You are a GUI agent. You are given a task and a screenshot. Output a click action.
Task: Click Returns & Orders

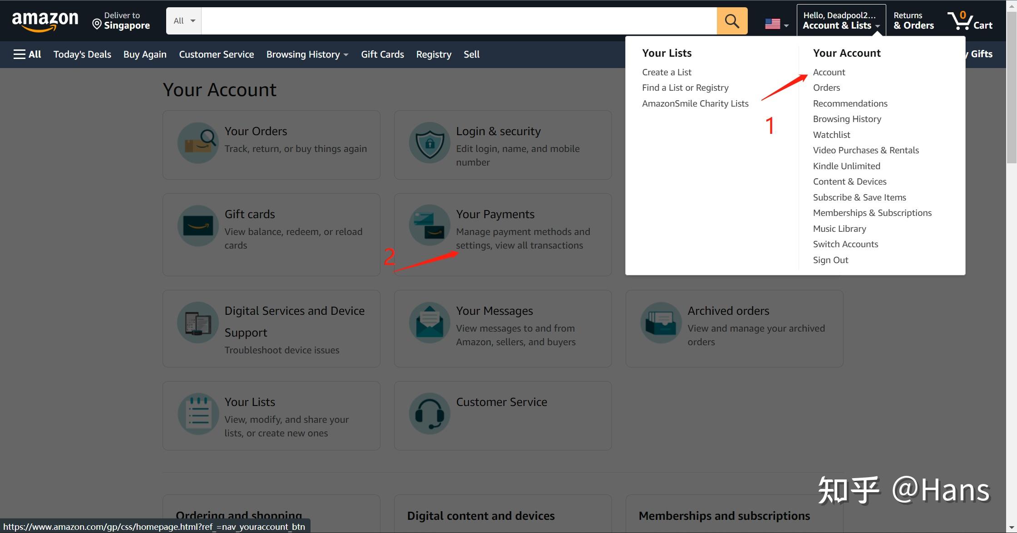[x=913, y=21]
